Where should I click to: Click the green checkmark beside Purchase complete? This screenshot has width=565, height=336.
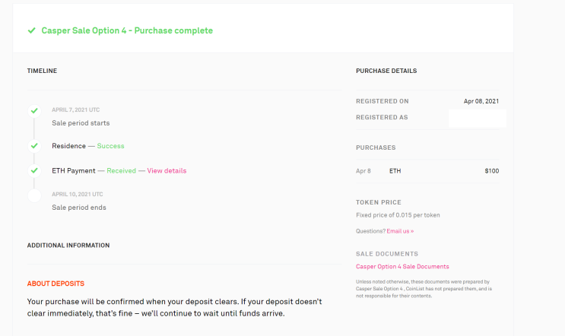[31, 30]
